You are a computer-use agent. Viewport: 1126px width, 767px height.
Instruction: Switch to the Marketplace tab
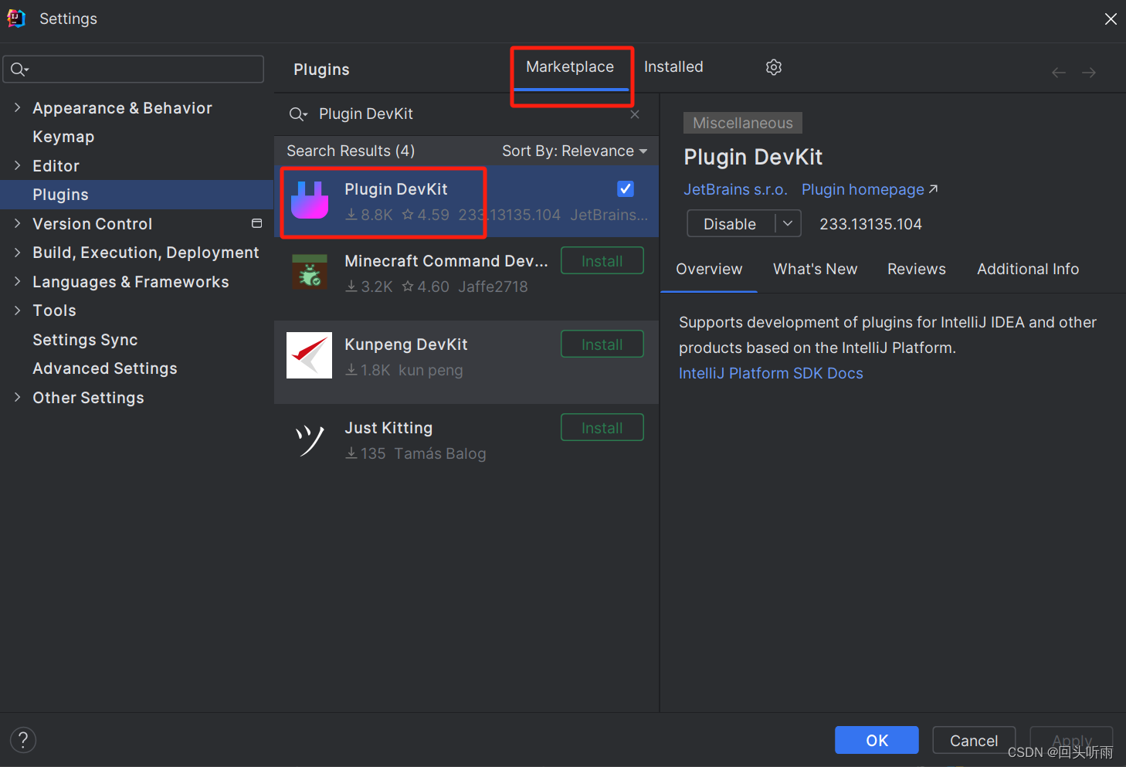[570, 67]
